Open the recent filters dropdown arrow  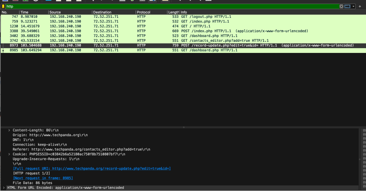tap(353, 6)
